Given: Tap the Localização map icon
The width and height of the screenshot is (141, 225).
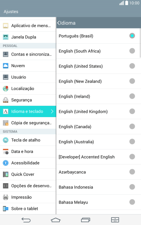Looking at the screenshot, I should pos(6,89).
